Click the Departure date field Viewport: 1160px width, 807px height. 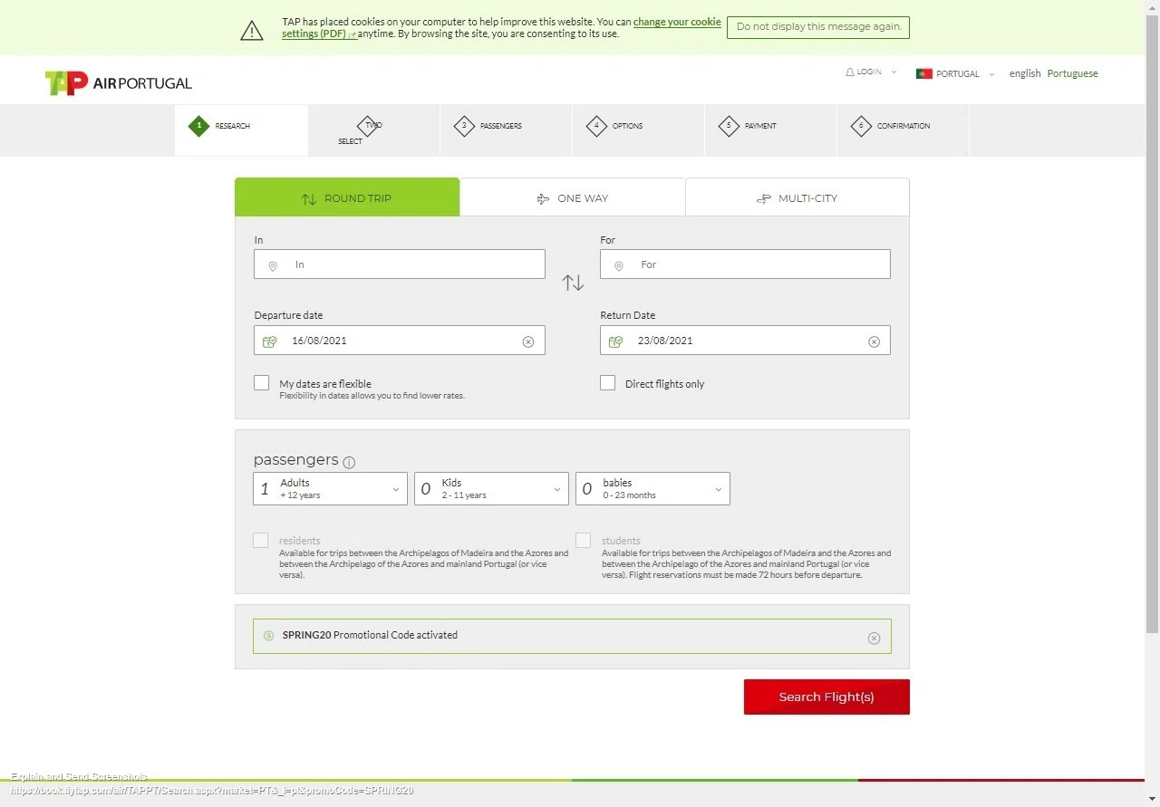[400, 341]
